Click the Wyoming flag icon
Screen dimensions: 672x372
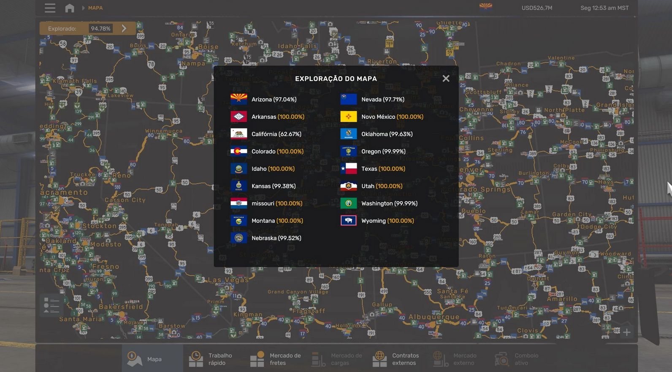point(349,221)
